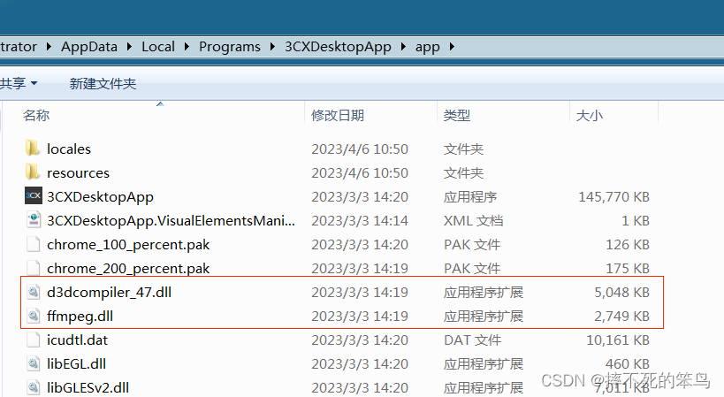The image size is (724, 397).
Task: Sort by the 名称 column header
Action: [36, 115]
